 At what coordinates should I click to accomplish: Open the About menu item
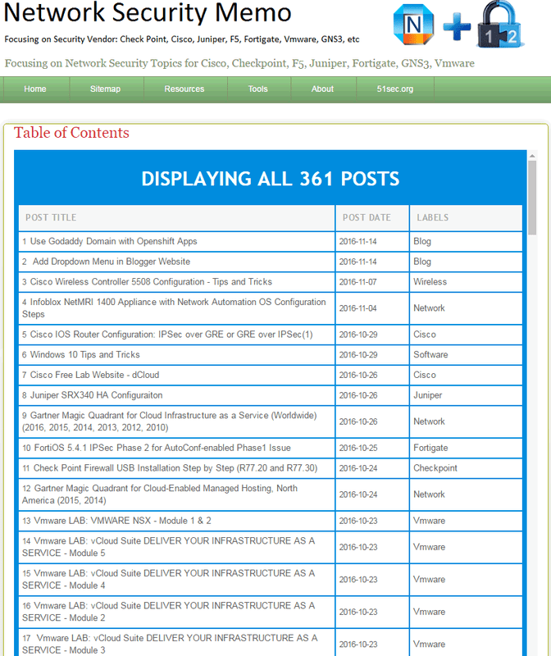(x=322, y=89)
